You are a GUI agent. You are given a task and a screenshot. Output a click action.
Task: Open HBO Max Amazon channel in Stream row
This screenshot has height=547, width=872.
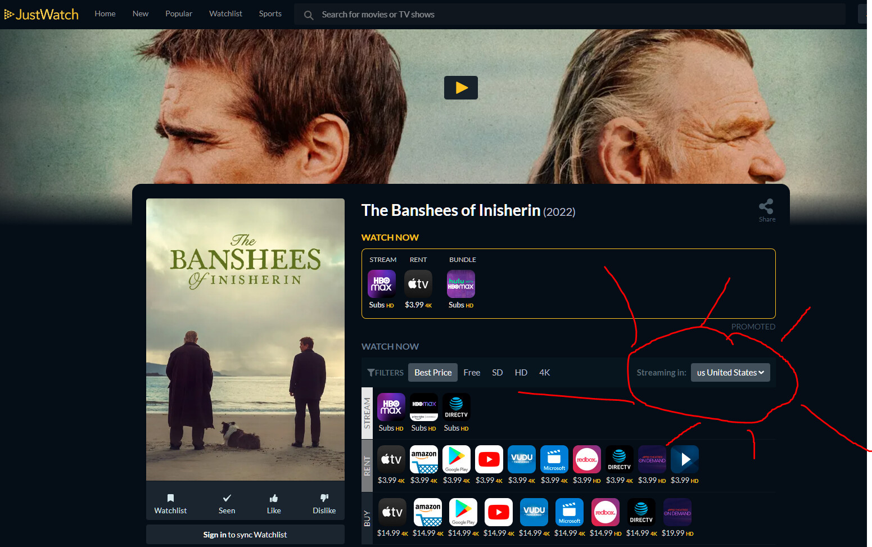(x=424, y=407)
